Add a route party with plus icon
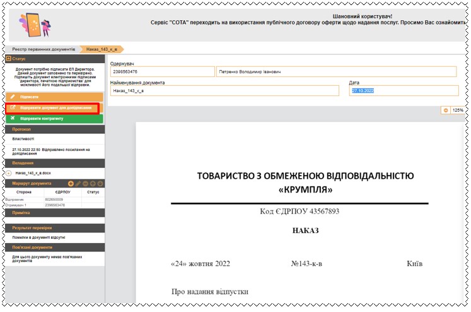Image resolution: width=471 pixels, height=312 pixels. [x=71, y=184]
